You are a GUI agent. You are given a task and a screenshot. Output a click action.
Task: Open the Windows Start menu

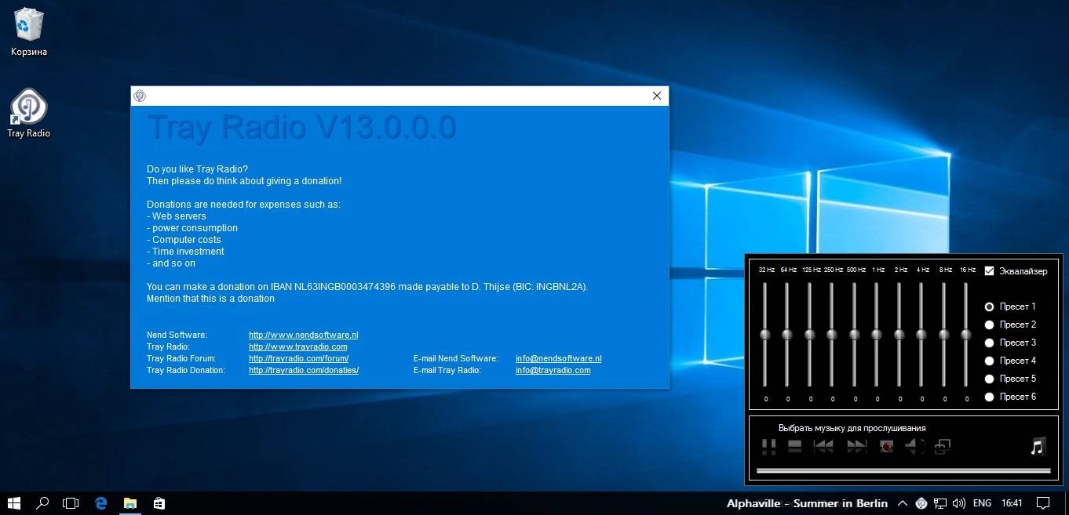13,502
